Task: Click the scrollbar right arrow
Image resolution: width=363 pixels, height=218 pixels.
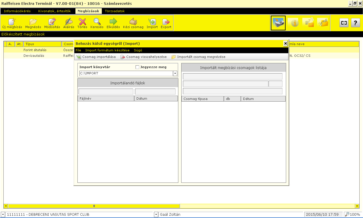Action: pos(357,206)
